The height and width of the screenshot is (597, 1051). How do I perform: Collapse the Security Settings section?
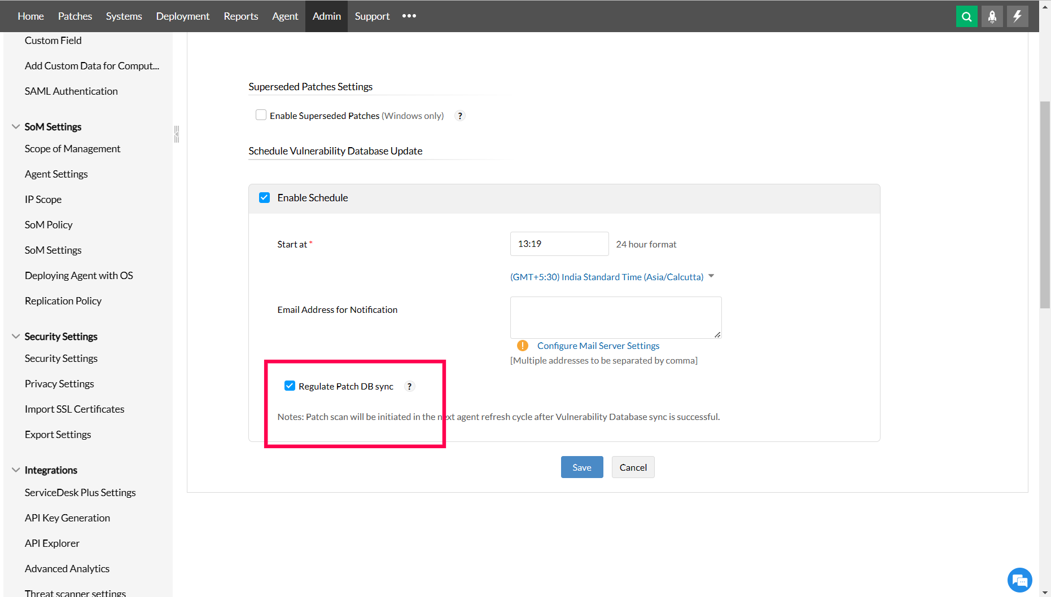coord(16,337)
